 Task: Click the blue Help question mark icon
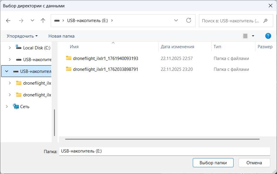tap(268, 36)
